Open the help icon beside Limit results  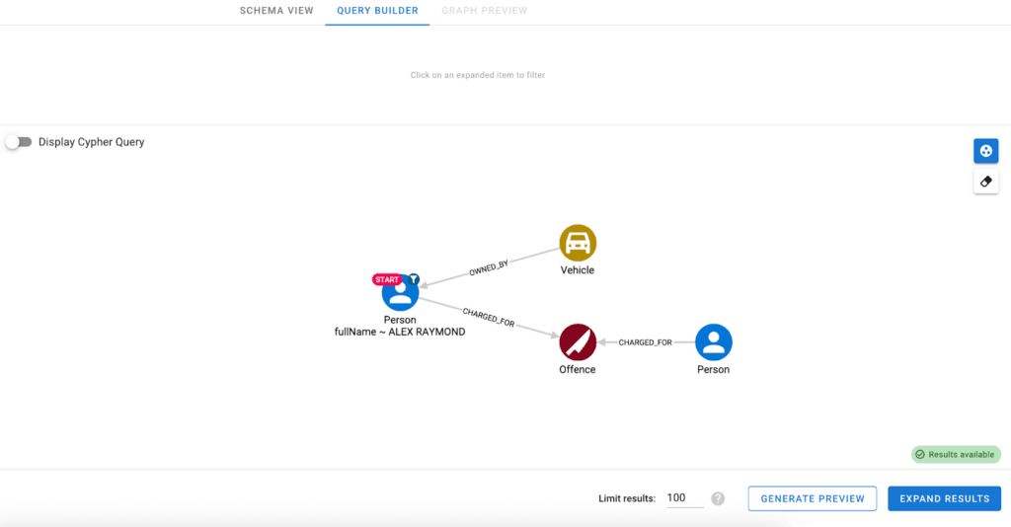coord(718,498)
